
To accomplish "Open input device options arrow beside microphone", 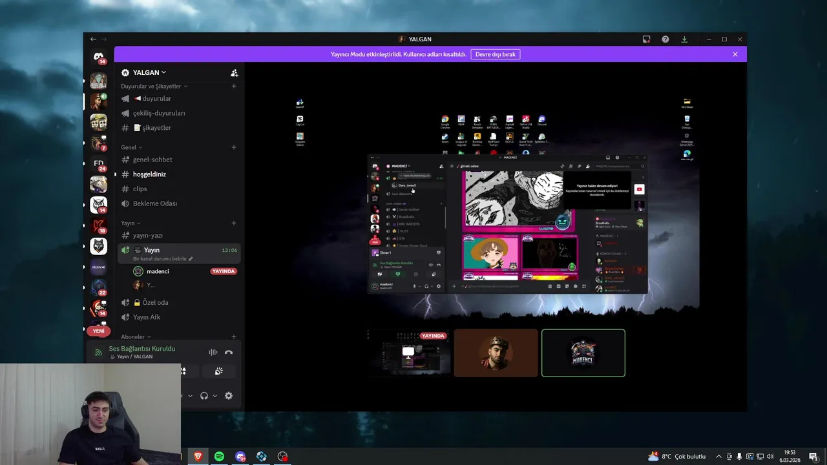I will [190, 396].
